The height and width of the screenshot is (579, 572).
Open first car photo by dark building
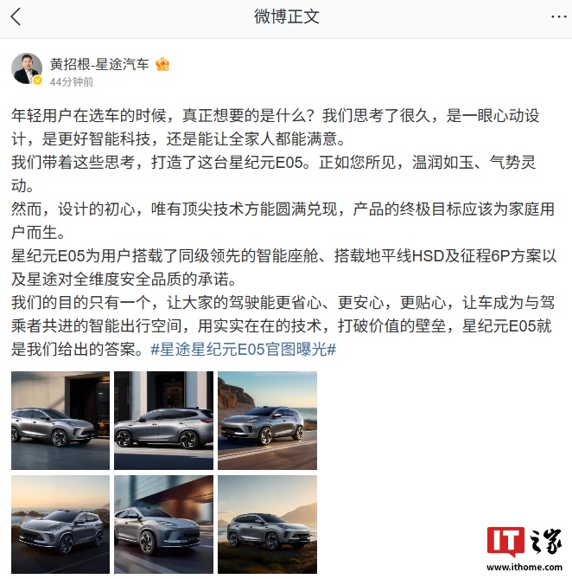click(60, 421)
